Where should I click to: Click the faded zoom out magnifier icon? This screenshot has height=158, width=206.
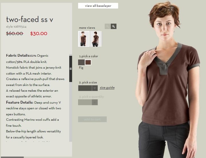[x=108, y=26]
